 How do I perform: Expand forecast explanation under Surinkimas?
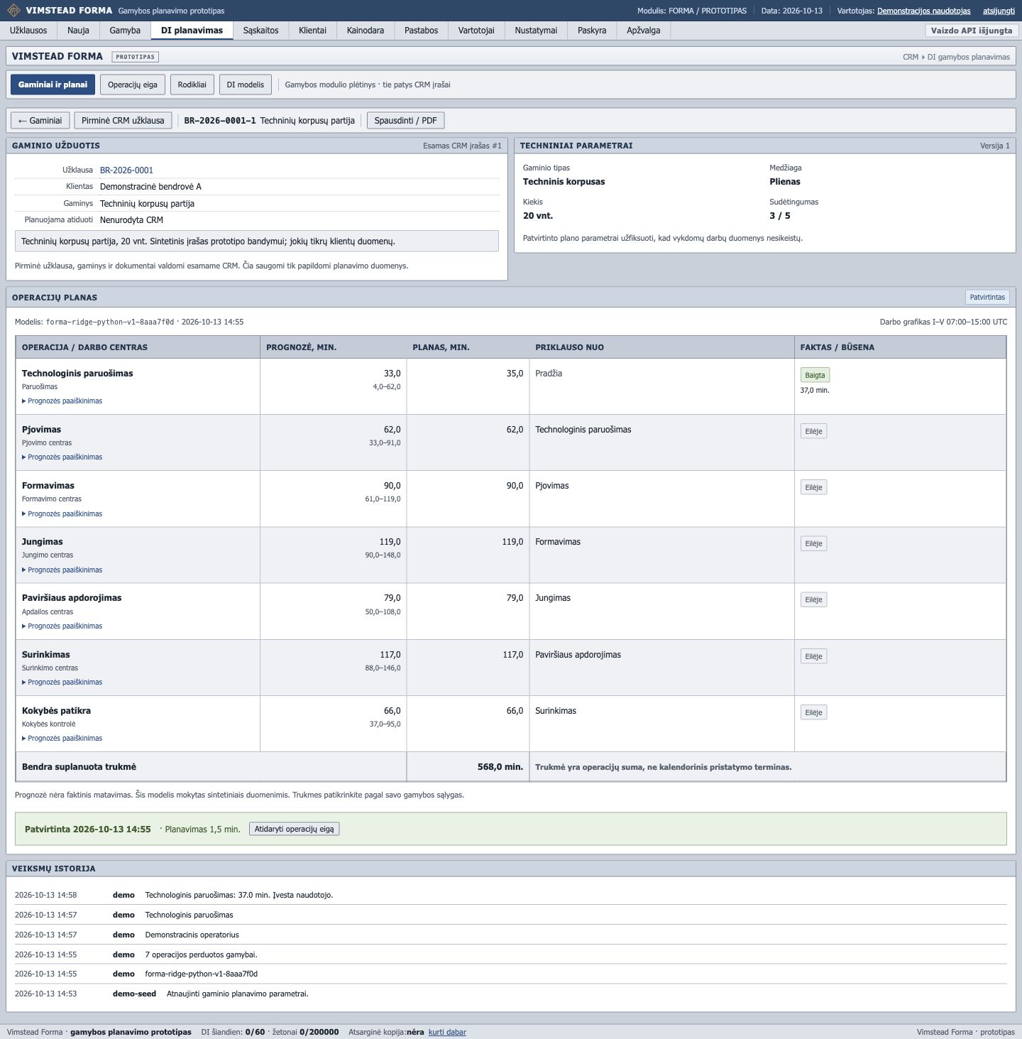coord(62,682)
